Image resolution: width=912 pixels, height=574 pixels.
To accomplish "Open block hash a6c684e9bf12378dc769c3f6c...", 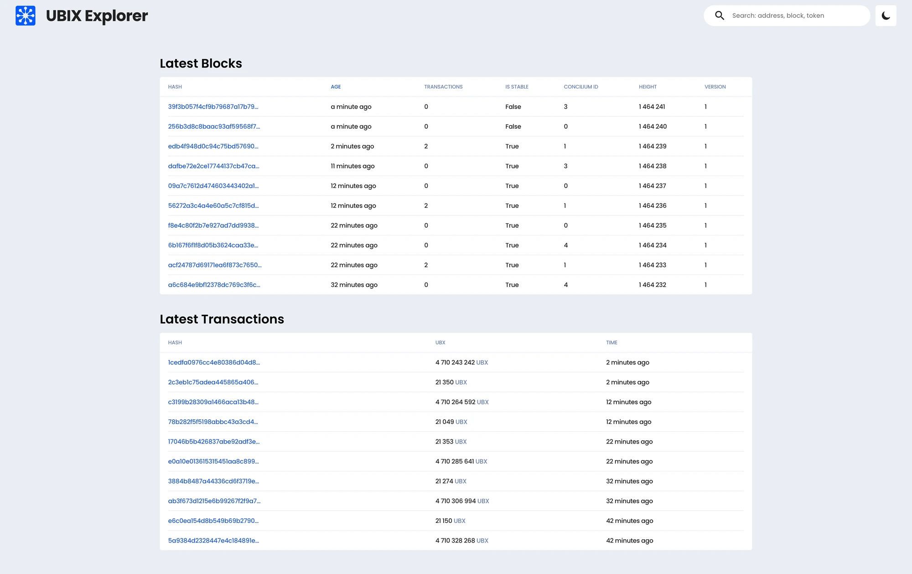I will [214, 285].
